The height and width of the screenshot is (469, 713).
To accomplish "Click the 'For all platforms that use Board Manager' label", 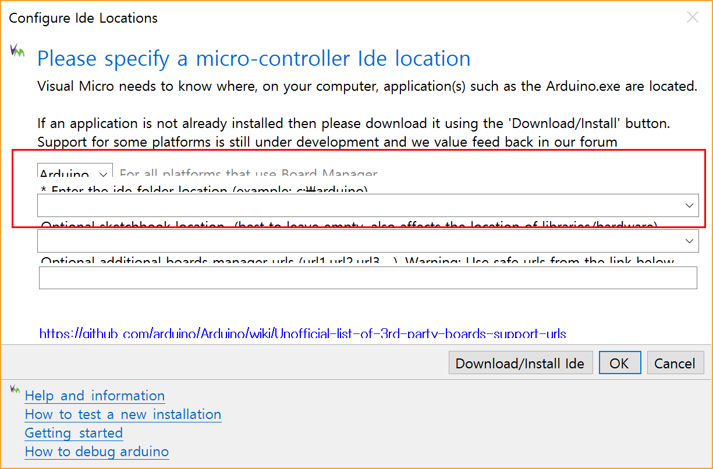I will click(x=249, y=173).
